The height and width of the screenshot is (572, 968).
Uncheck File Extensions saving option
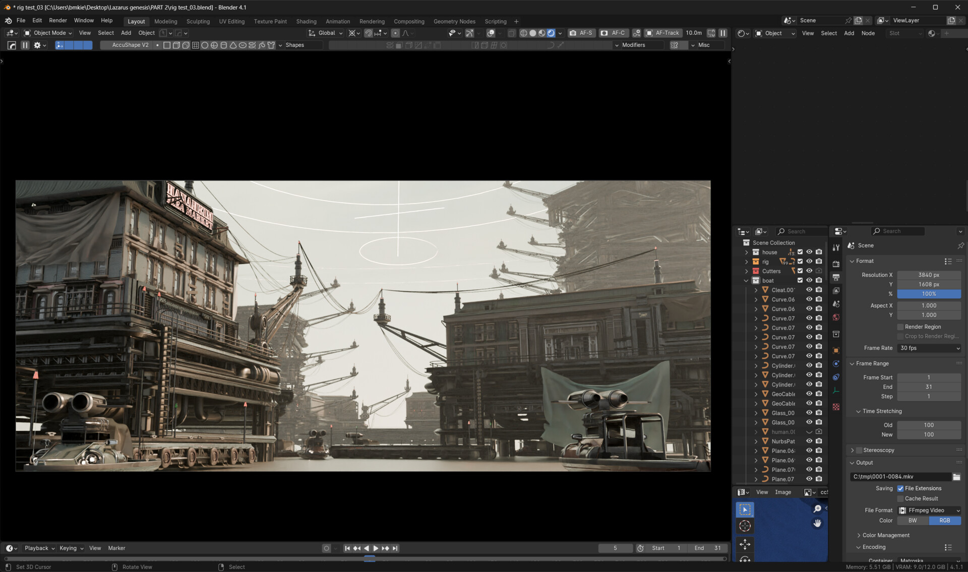coord(900,488)
